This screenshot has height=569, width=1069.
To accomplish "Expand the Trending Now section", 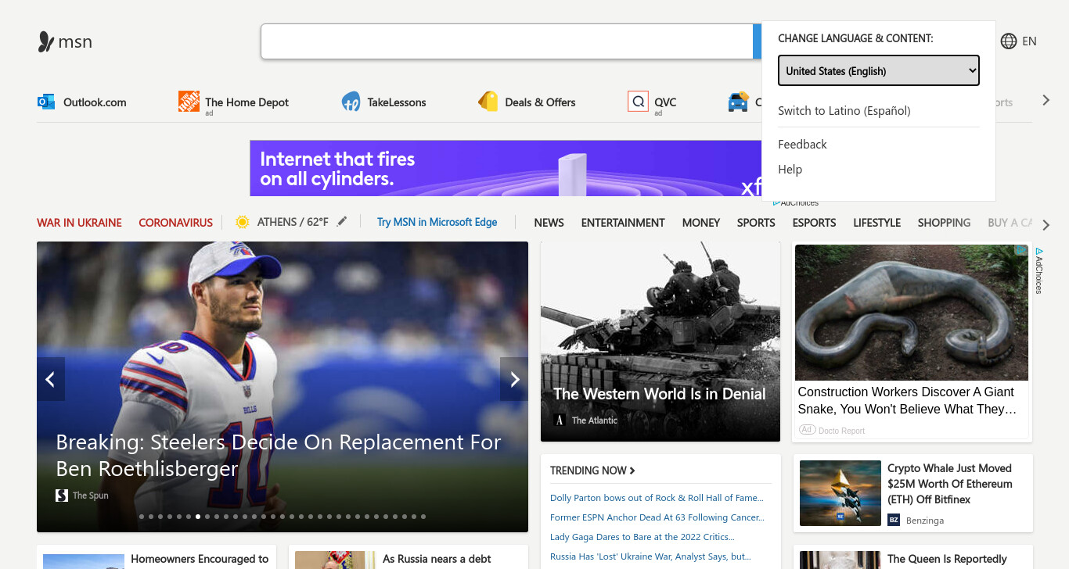I will click(x=592, y=471).
